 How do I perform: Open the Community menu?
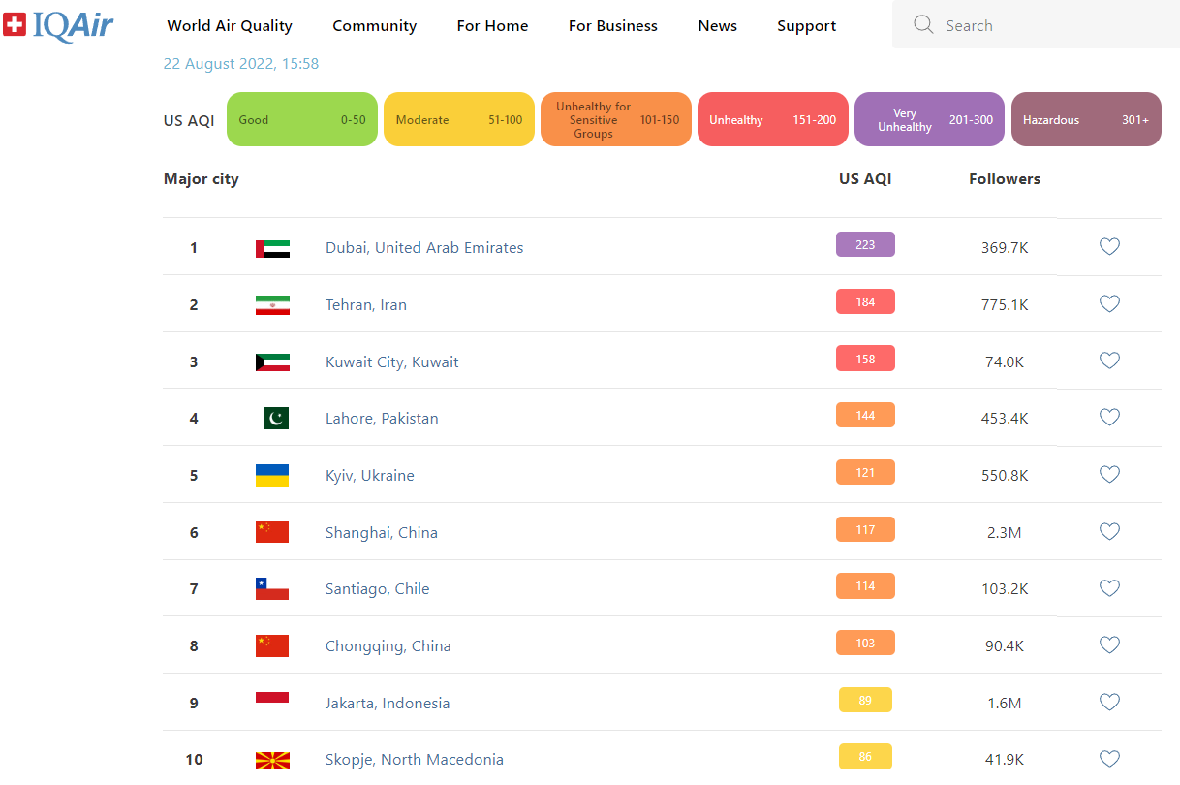tap(375, 26)
